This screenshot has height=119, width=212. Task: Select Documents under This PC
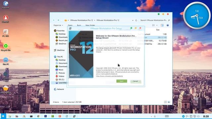click(62, 63)
